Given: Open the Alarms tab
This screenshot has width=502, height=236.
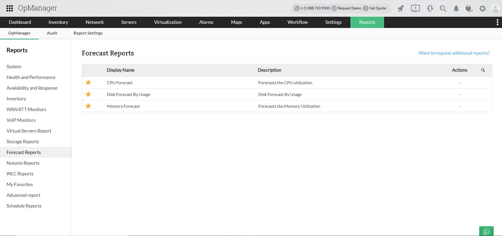Looking at the screenshot, I should pyautogui.click(x=206, y=22).
